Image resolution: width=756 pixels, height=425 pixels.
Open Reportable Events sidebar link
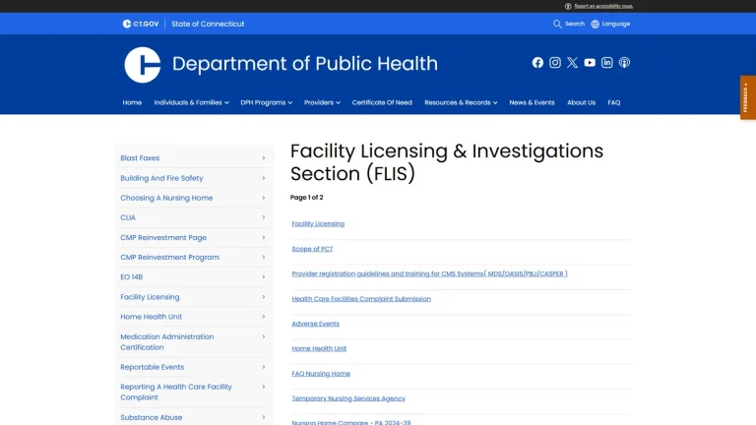click(x=153, y=367)
